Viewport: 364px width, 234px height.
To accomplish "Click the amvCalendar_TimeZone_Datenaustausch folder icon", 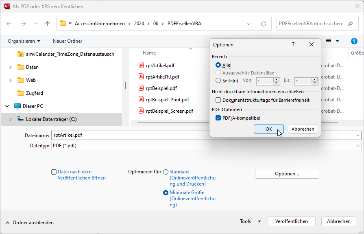I will tap(21, 54).
